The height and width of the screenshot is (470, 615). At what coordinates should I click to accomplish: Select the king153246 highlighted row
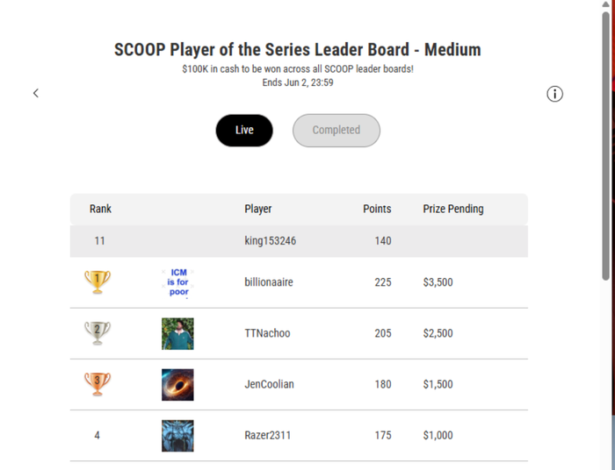[299, 241]
